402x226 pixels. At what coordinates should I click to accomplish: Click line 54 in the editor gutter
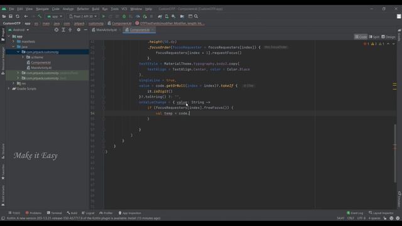click(92, 113)
